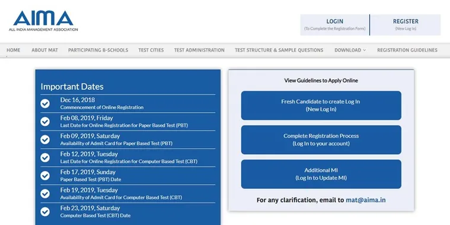Click For any clarification, email to text
This screenshot has width=450, height=225.
click(x=300, y=200)
